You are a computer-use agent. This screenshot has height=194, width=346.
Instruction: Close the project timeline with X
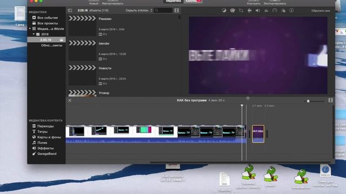coord(70,100)
